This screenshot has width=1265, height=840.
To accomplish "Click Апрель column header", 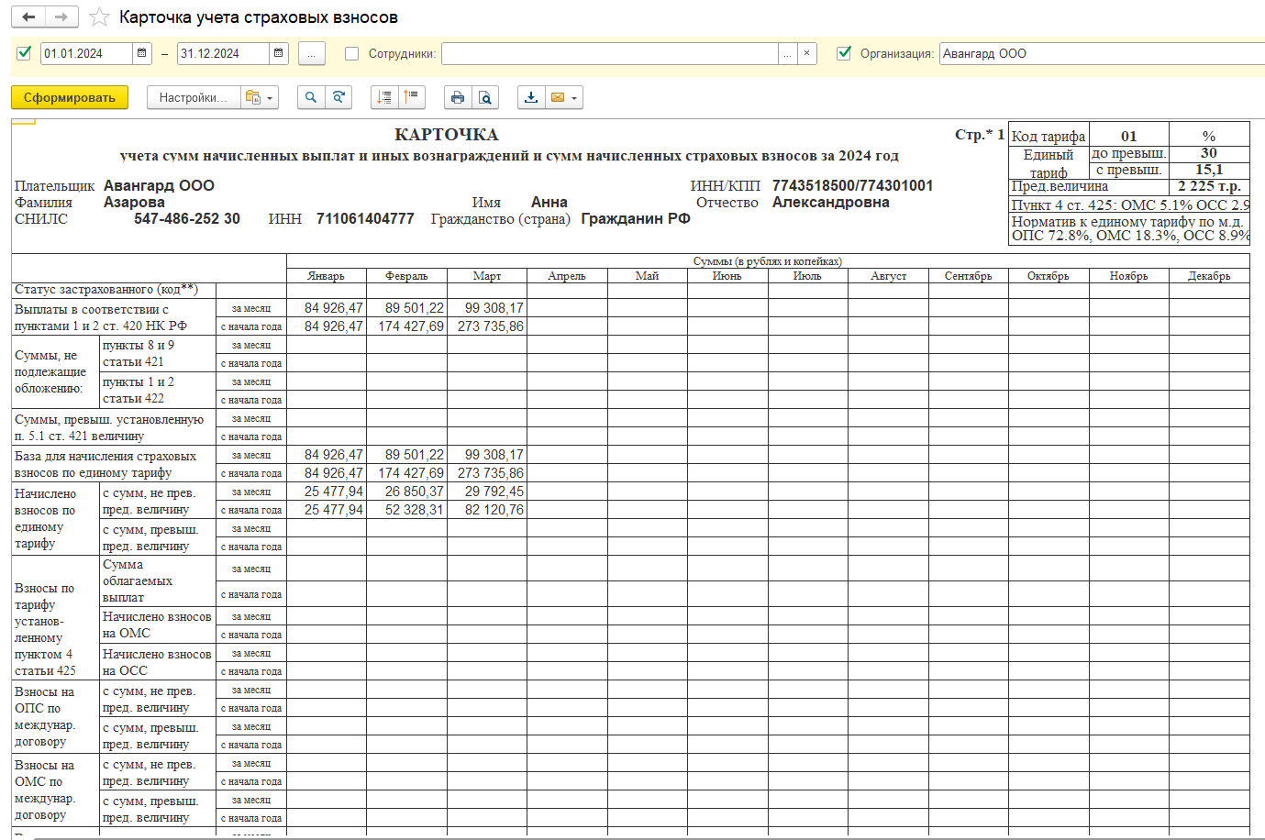I will 567,275.
